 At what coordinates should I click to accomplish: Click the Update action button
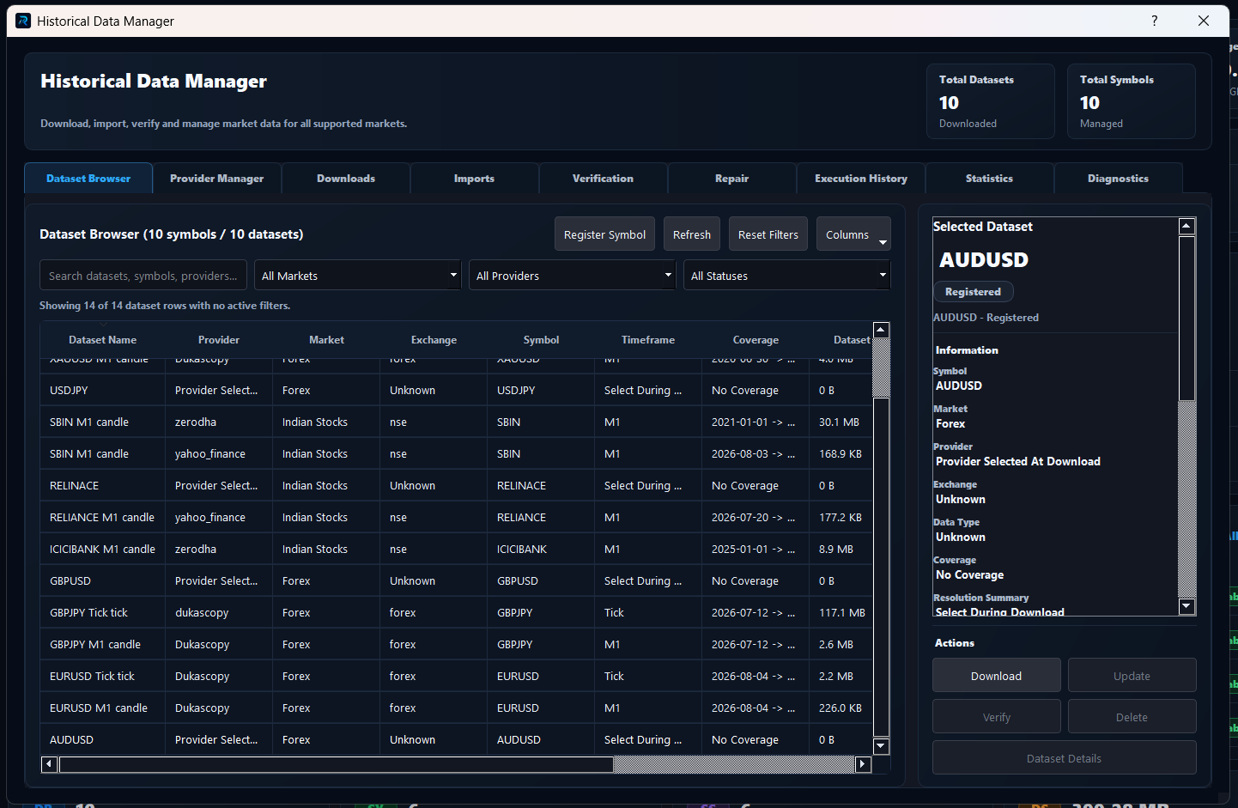(1132, 676)
